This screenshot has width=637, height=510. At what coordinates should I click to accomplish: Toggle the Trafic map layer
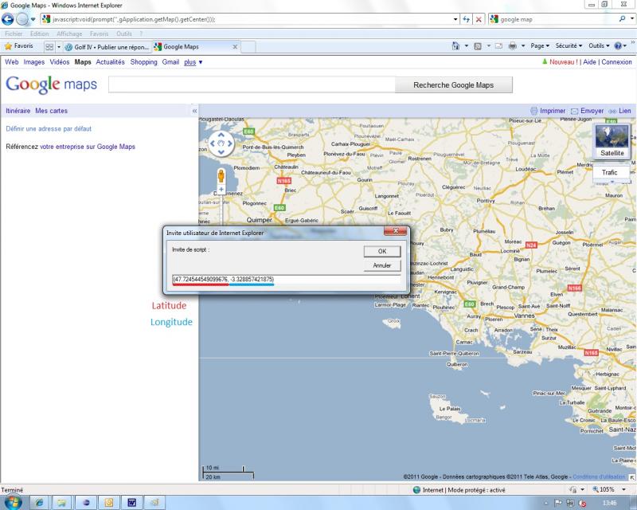click(x=609, y=172)
